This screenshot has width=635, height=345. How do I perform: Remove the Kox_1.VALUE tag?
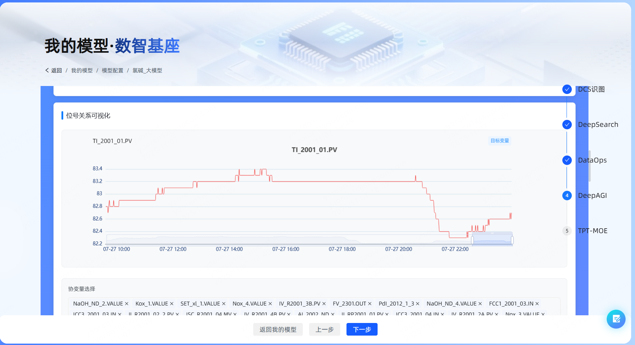[172, 304]
